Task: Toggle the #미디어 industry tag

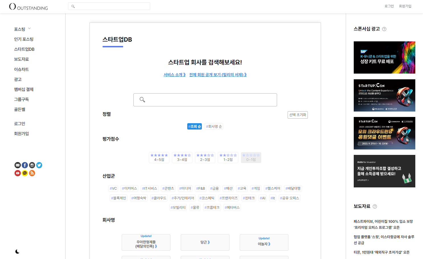Action: pos(185,189)
